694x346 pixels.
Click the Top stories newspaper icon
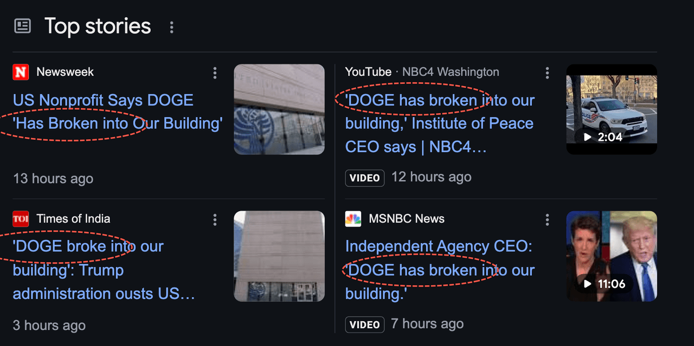22,26
